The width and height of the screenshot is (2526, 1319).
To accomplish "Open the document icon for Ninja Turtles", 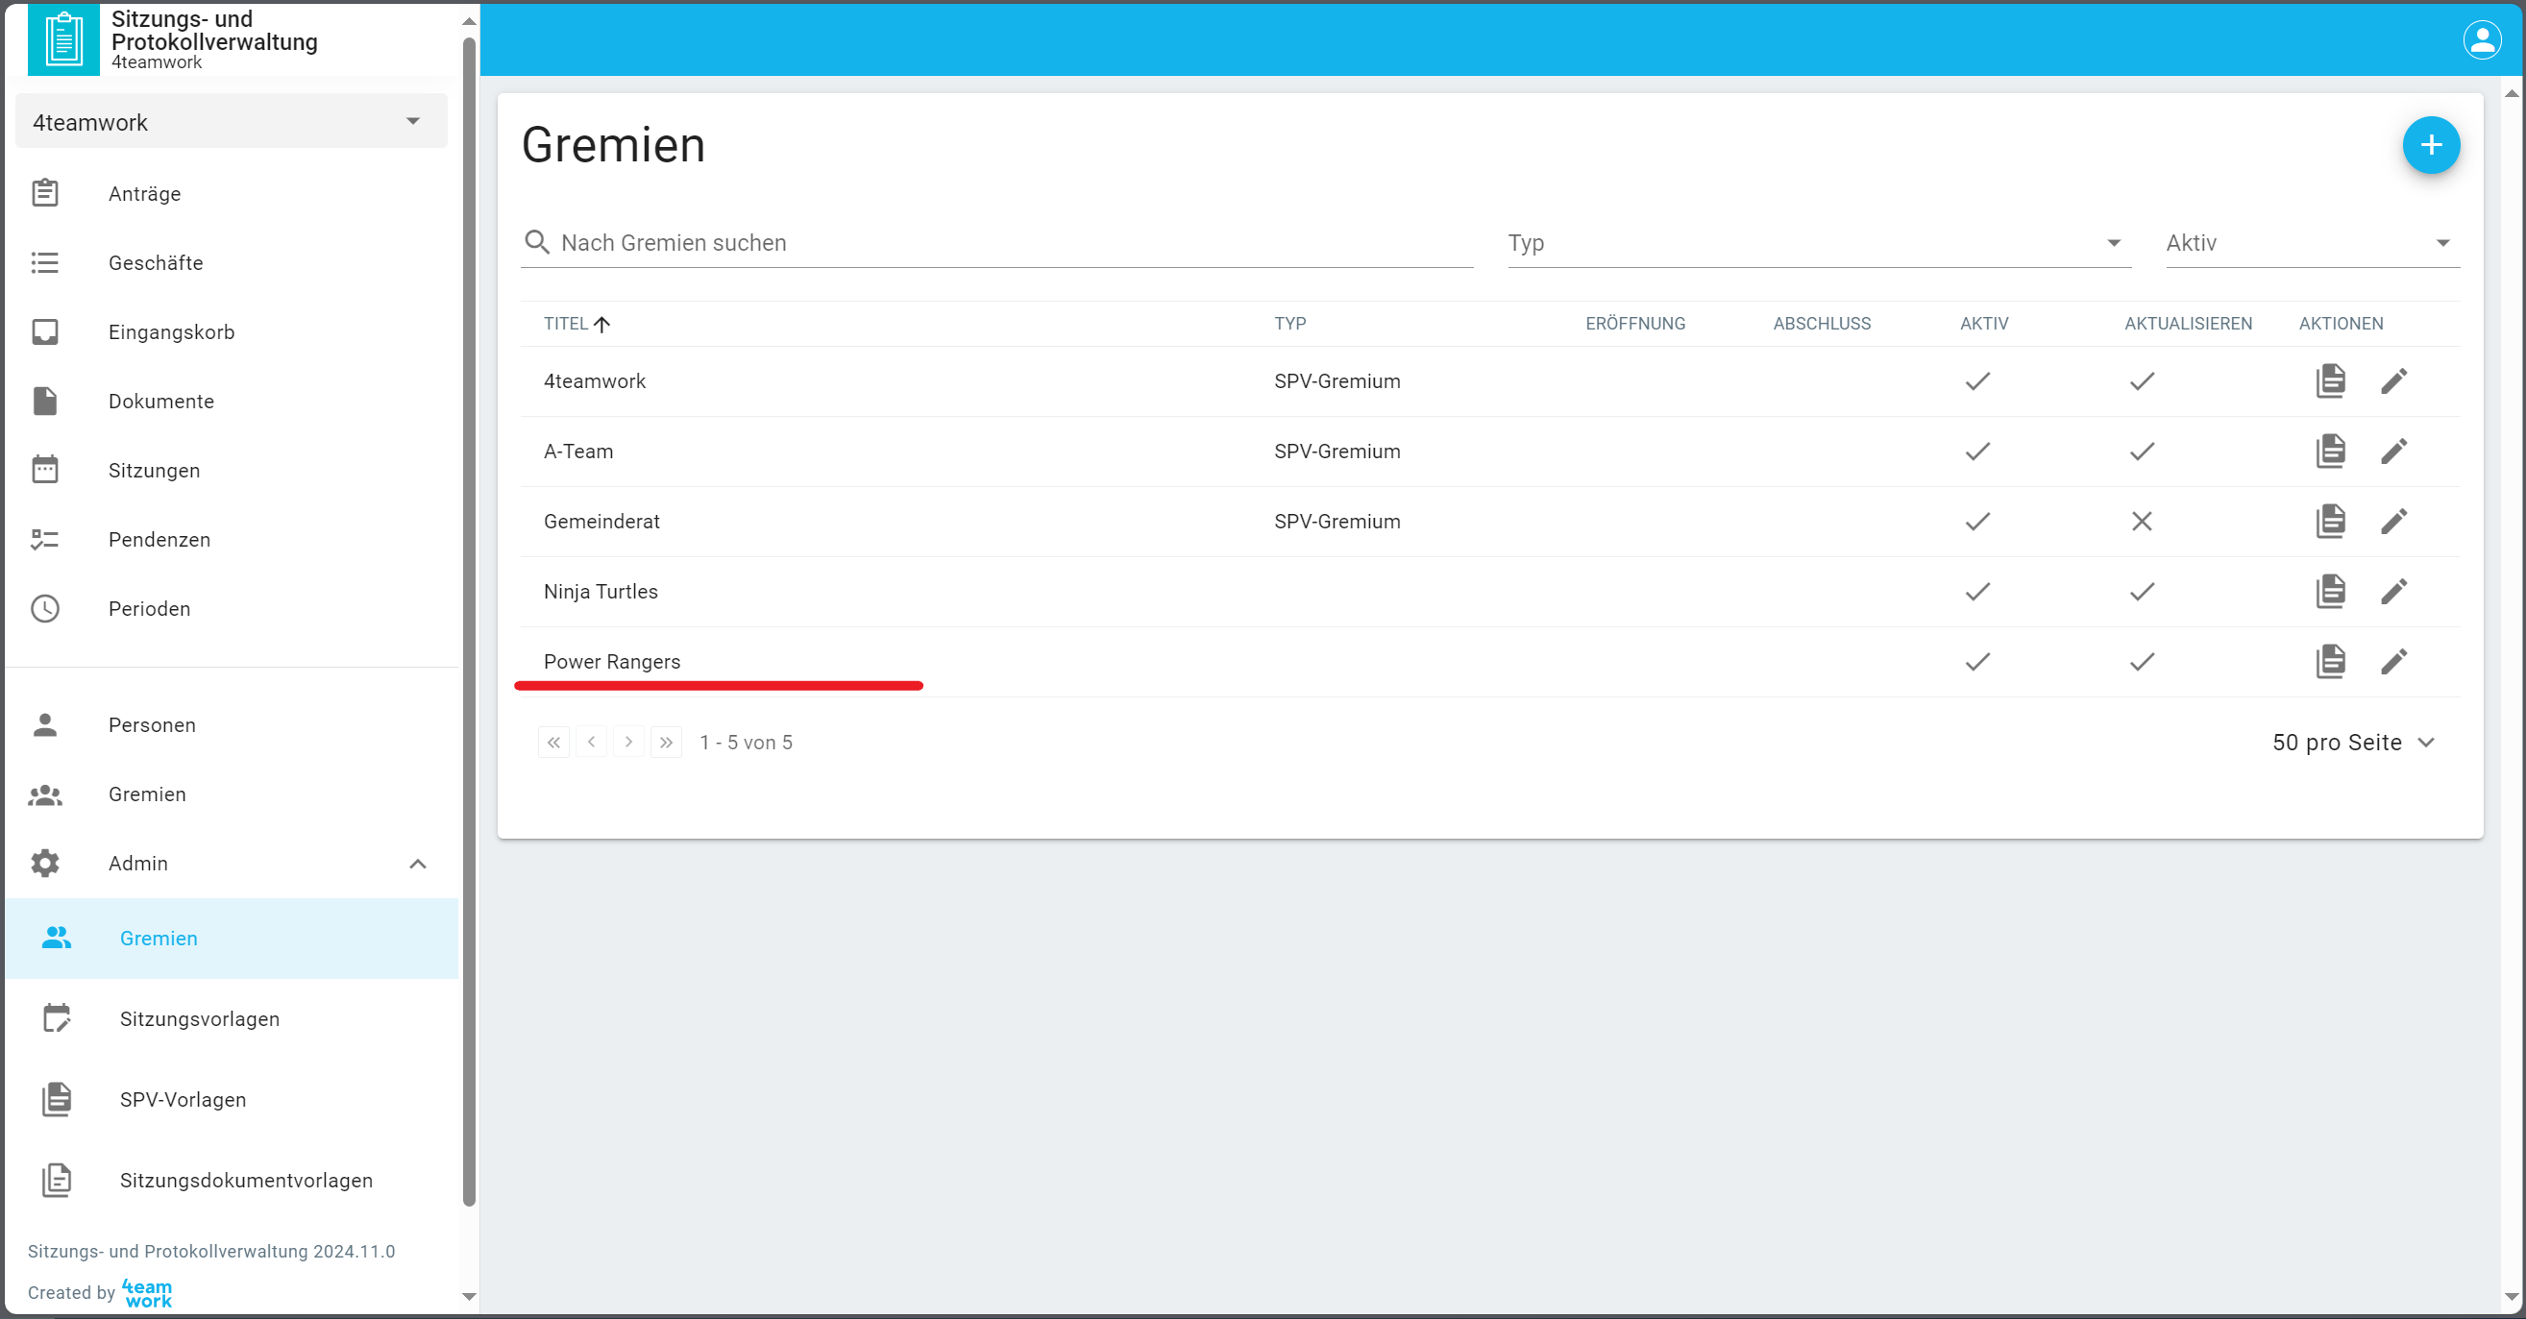I will coord(2330,592).
